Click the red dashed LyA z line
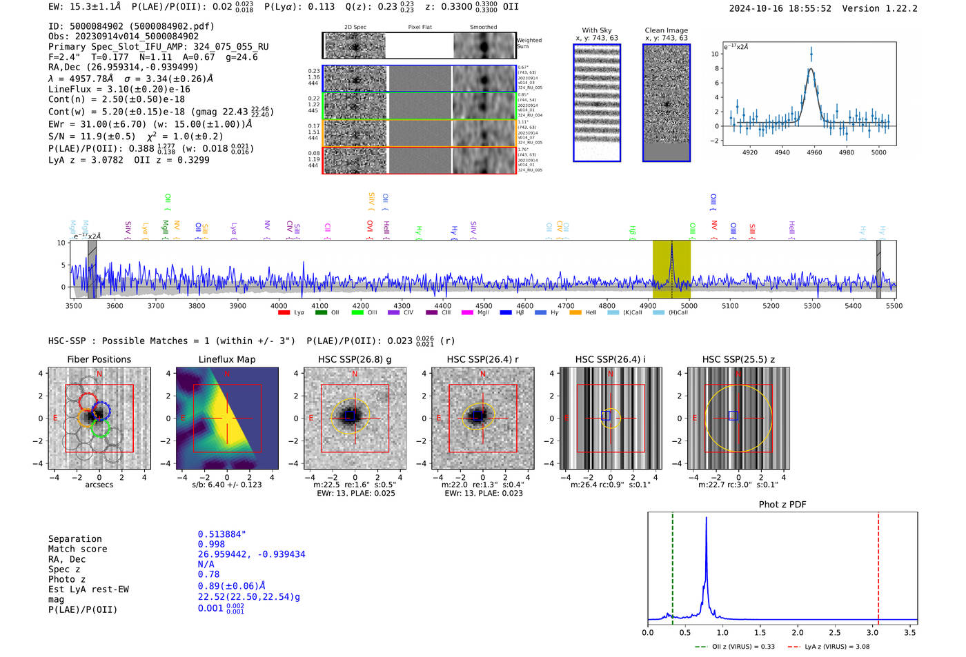 click(878, 569)
